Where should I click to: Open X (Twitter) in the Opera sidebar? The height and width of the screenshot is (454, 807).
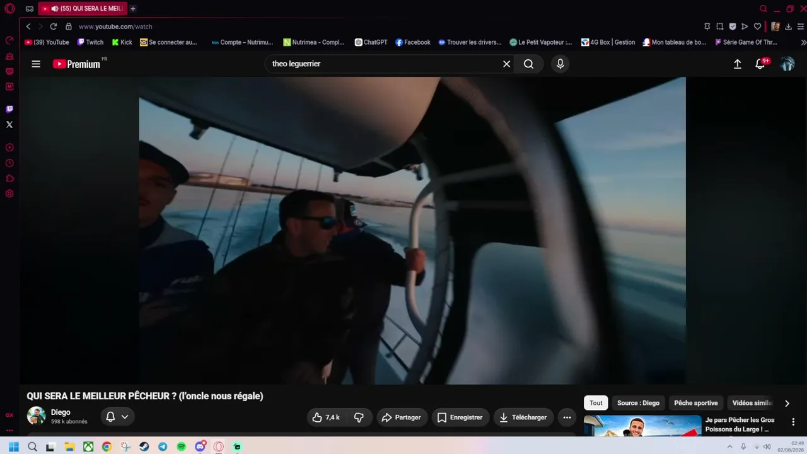click(9, 124)
